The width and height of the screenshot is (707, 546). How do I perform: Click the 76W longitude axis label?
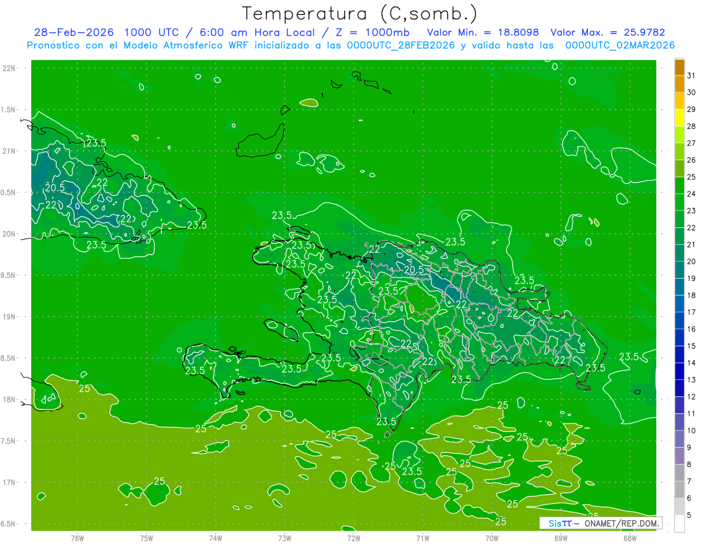coord(77,538)
